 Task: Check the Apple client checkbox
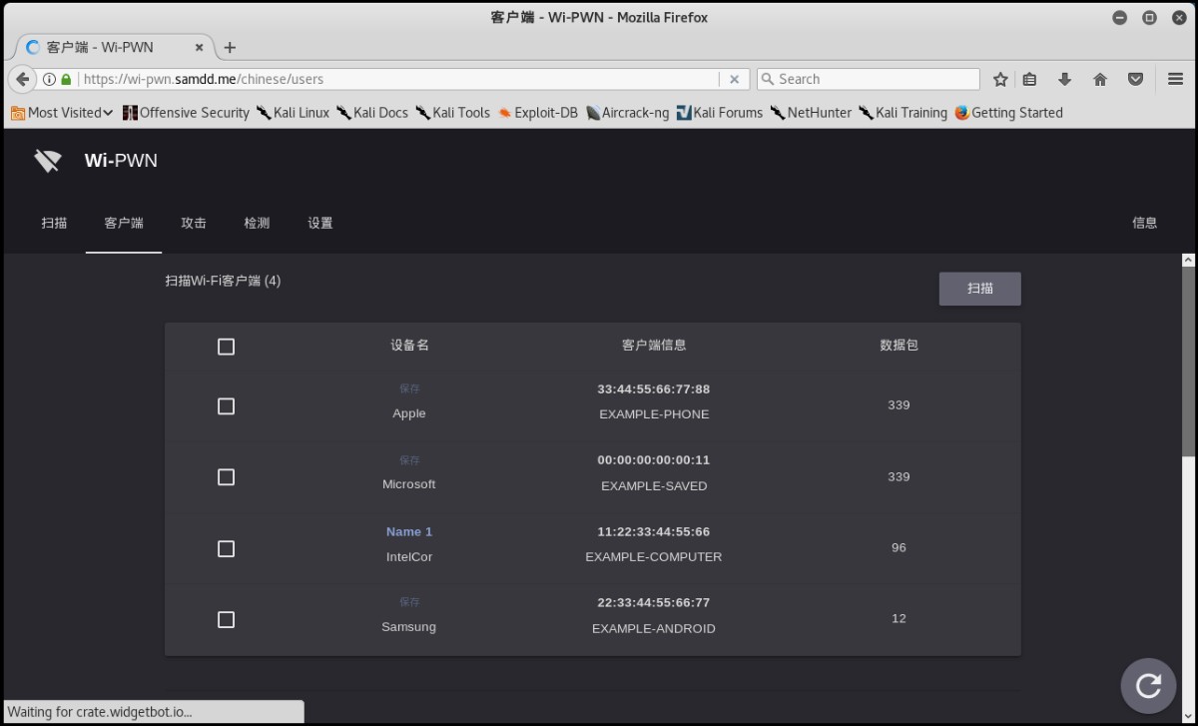226,406
